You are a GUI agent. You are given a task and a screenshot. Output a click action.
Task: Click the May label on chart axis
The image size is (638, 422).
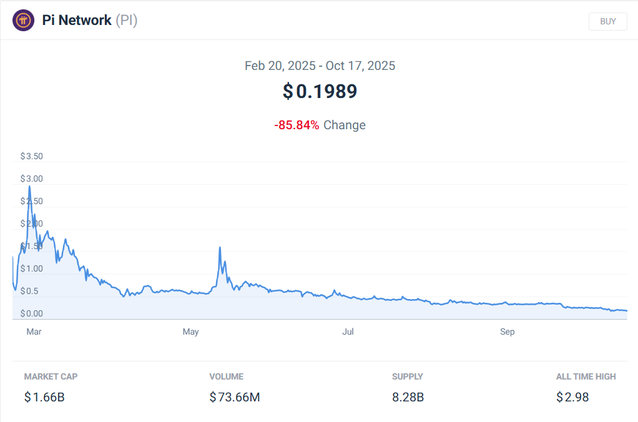(191, 331)
